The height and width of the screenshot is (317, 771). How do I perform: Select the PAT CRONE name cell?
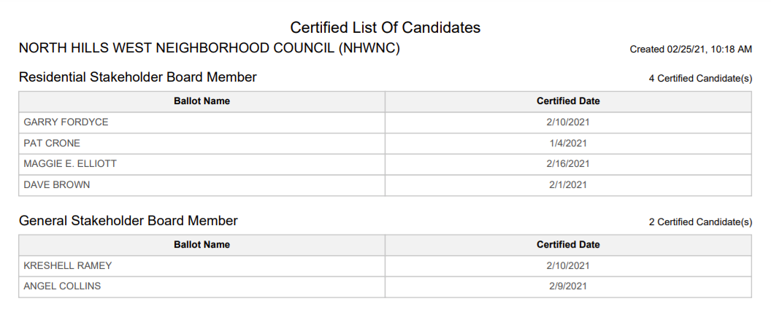click(x=202, y=144)
